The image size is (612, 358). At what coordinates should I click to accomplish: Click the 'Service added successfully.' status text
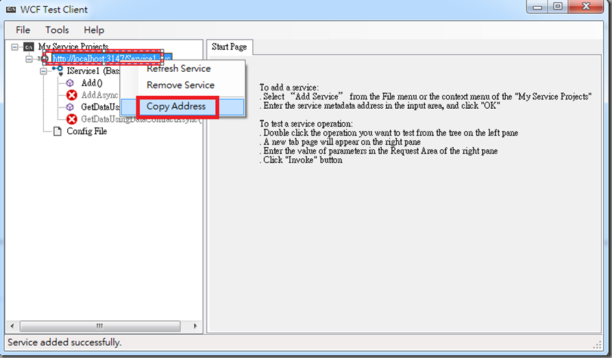pyautogui.click(x=64, y=342)
